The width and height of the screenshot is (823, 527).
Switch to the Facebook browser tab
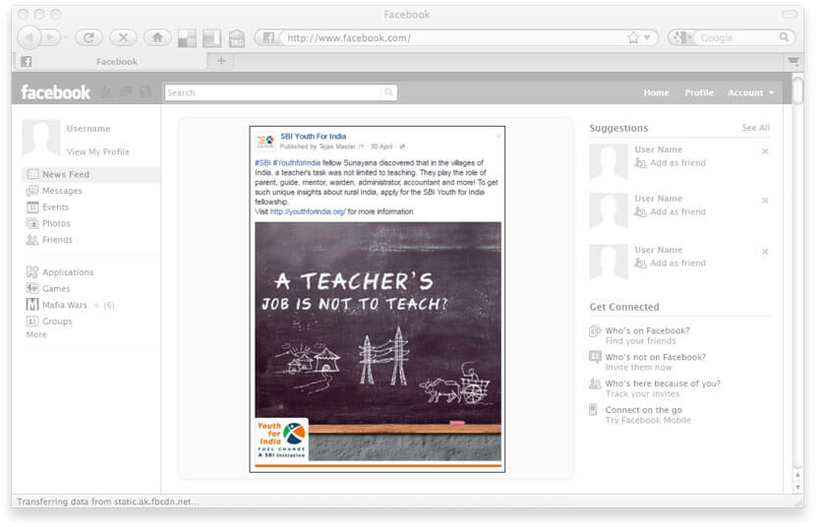click(109, 61)
